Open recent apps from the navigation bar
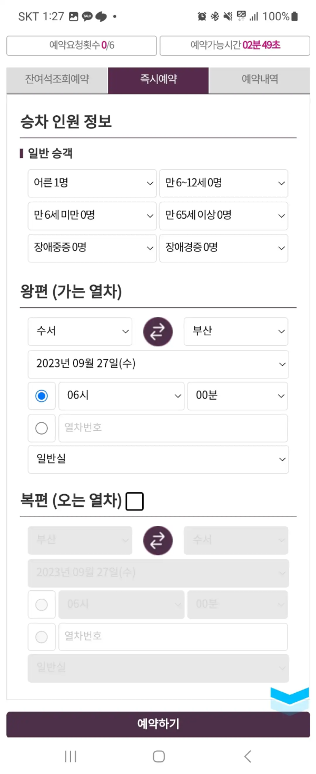The height and width of the screenshot is (774, 316). click(70, 756)
